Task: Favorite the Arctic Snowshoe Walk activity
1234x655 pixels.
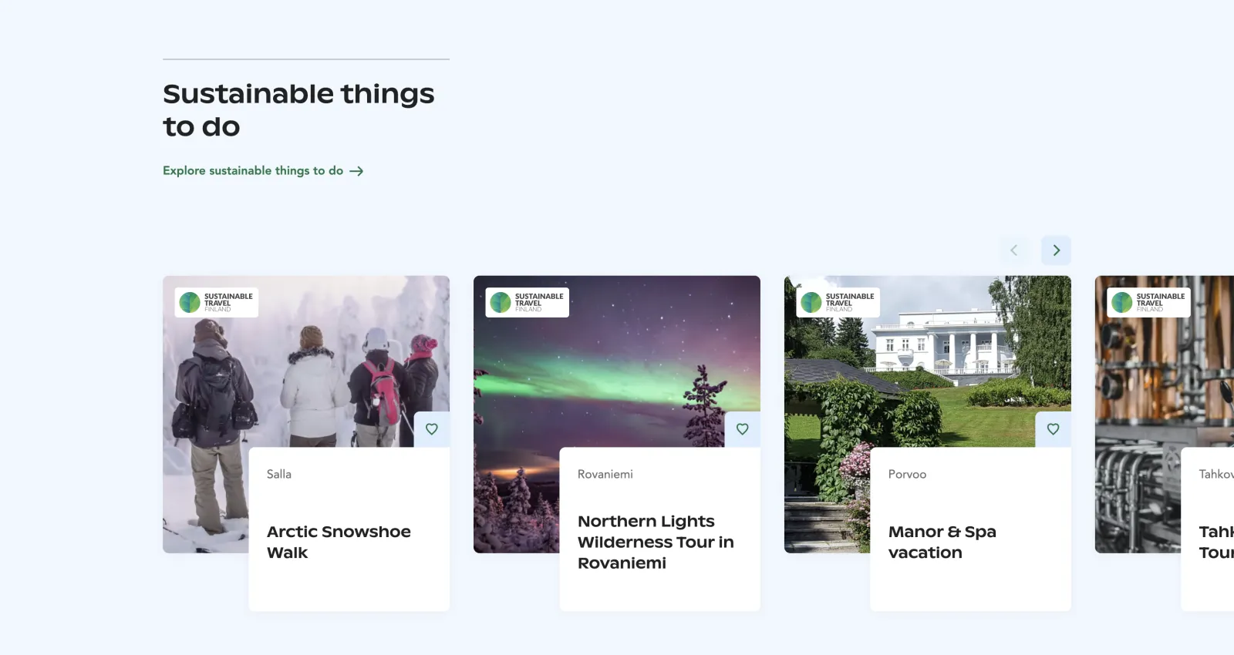Action: point(432,429)
